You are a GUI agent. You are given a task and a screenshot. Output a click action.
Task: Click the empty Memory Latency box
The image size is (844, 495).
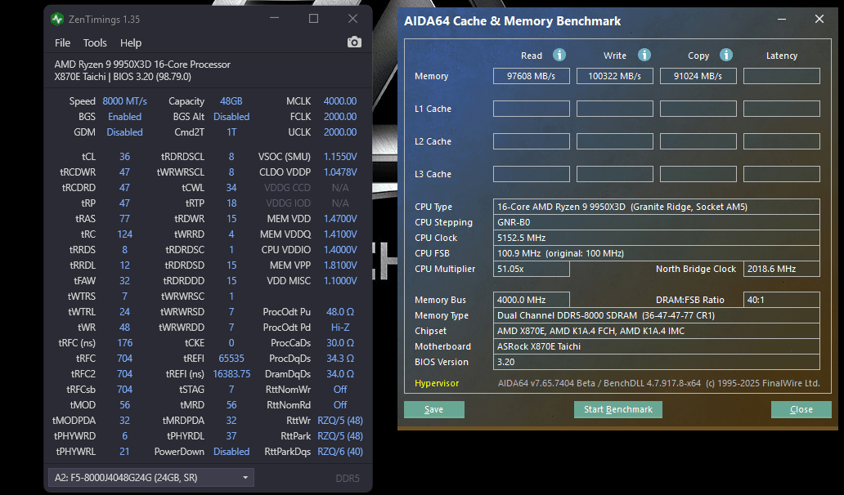(x=782, y=76)
